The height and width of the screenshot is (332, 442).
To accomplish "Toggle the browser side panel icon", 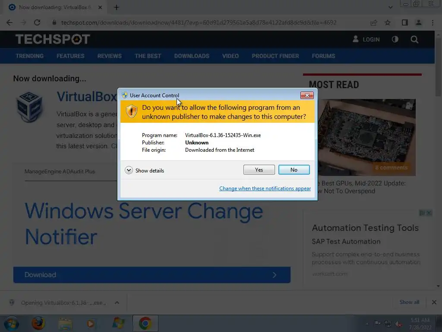I will click(x=405, y=22).
